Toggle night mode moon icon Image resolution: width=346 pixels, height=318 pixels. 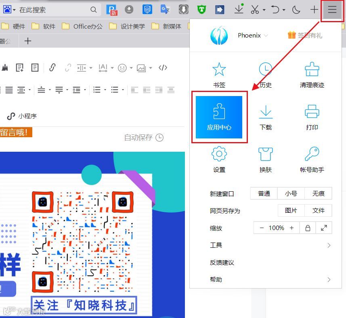click(x=296, y=10)
